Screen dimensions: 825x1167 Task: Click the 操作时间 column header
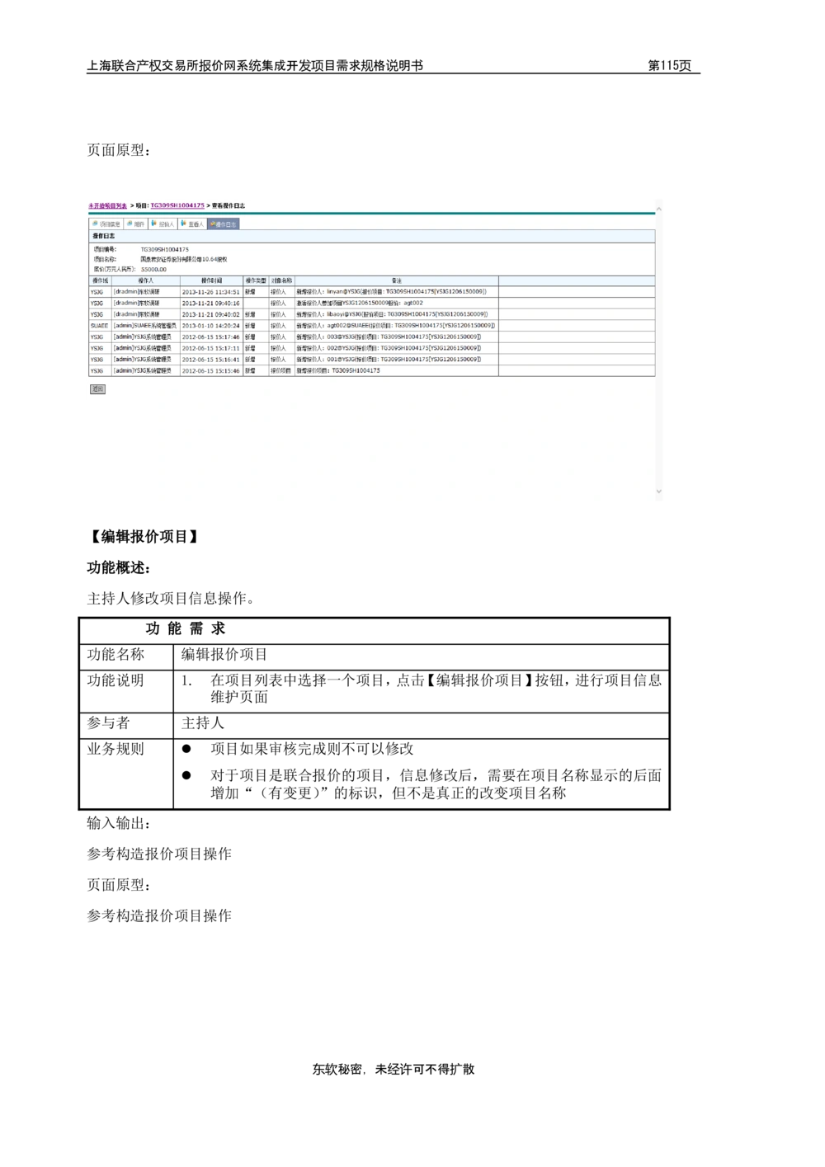coord(211,281)
